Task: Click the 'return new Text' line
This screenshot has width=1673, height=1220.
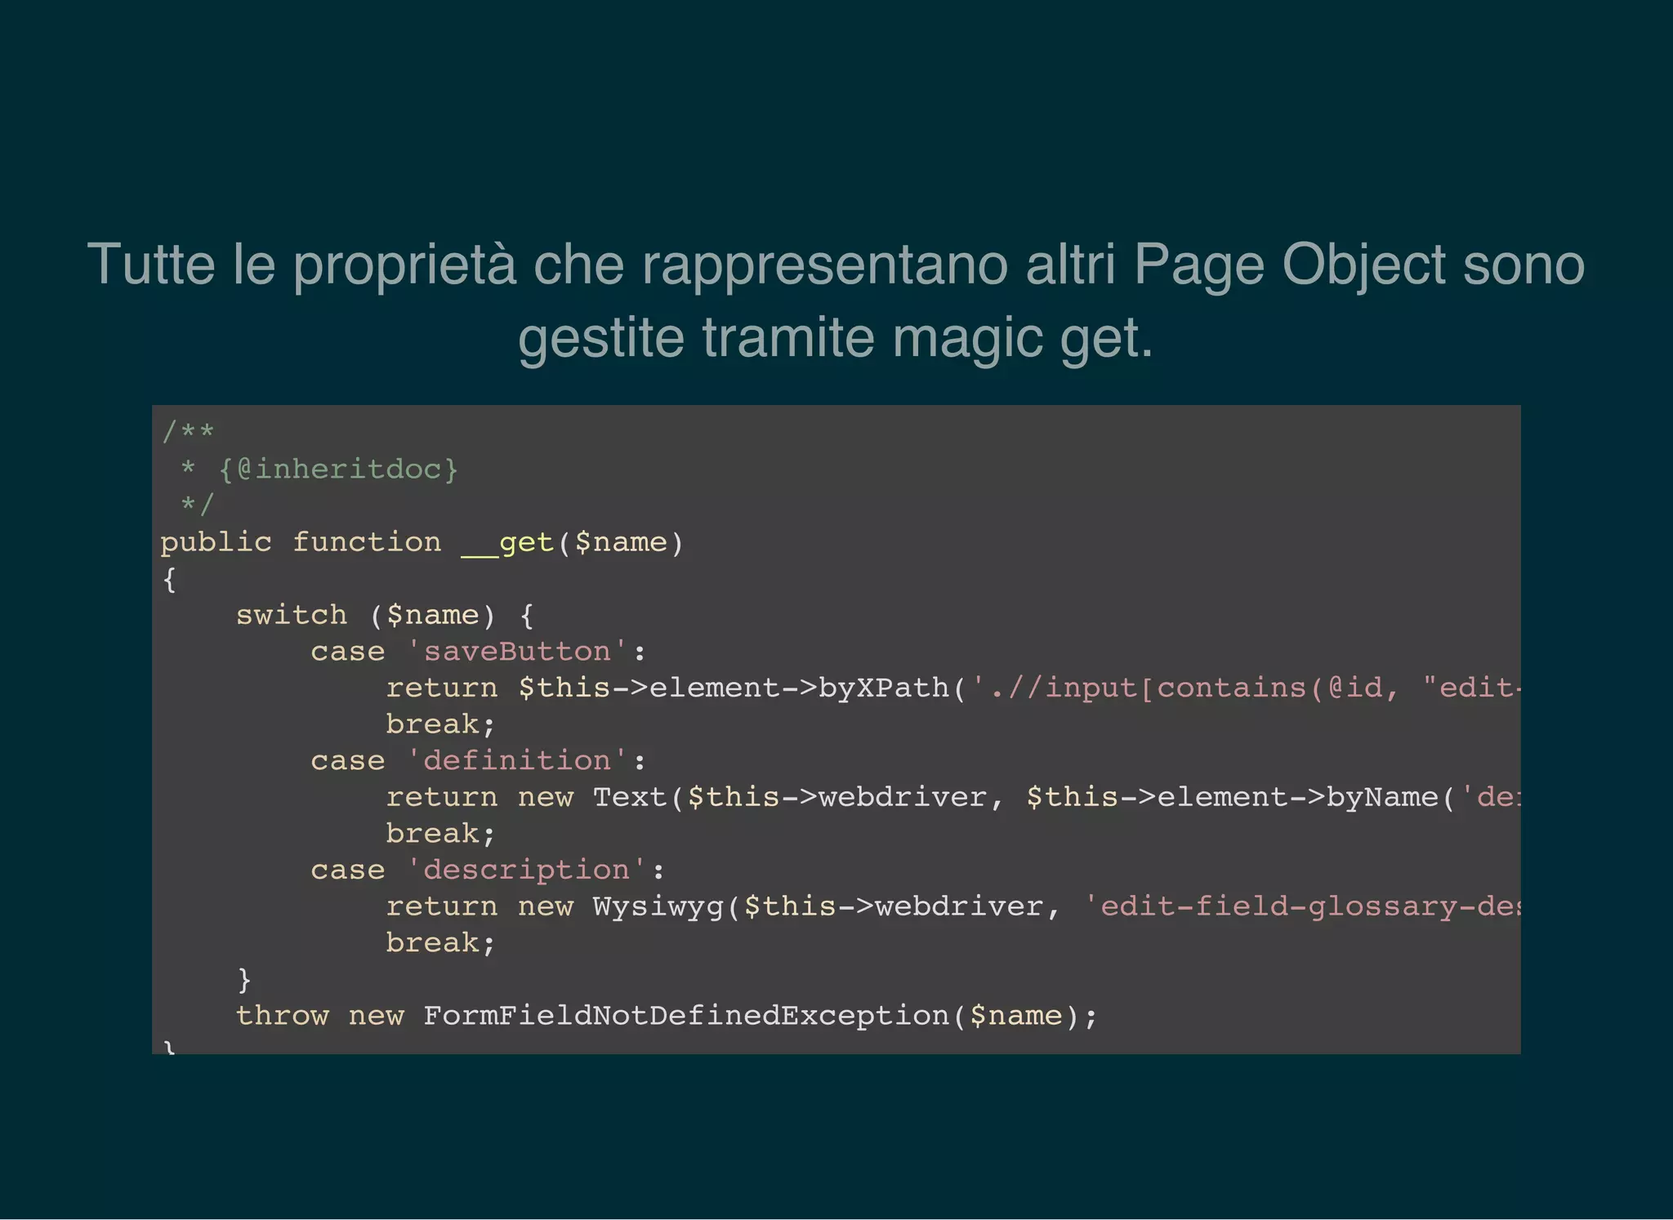Action: point(953,797)
